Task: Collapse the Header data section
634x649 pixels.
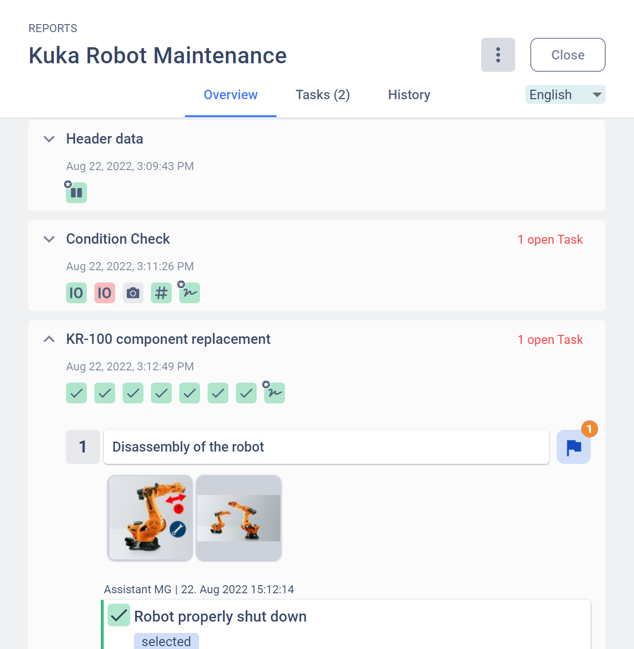Action: [x=49, y=139]
